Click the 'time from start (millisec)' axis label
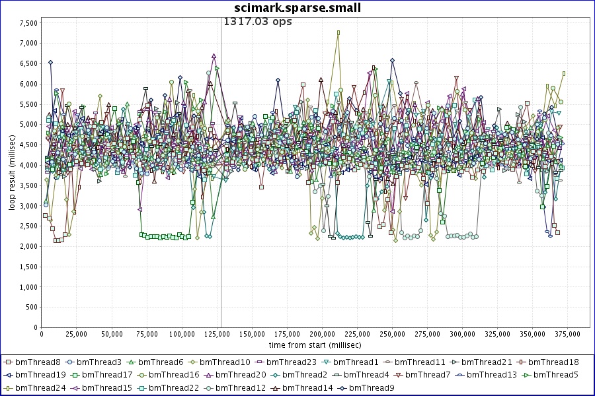 click(x=315, y=345)
